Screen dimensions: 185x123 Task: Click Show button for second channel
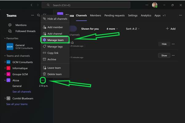(164, 55)
